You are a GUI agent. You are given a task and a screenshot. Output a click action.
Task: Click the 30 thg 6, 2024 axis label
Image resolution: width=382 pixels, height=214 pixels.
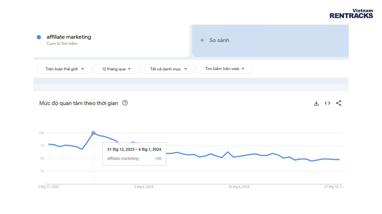[239, 187]
